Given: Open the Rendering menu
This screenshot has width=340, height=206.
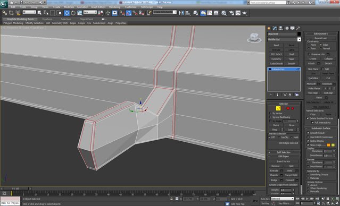Looking at the screenshot, I should point(115,7).
